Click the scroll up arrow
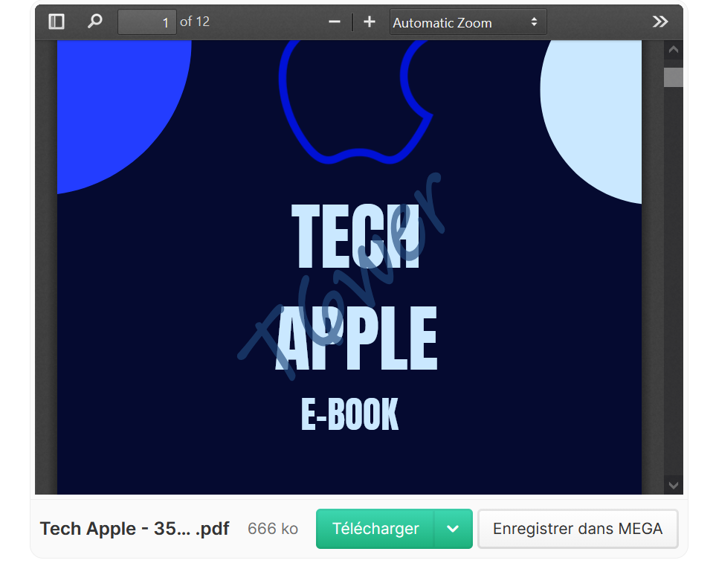This screenshot has width=716, height=566. click(x=674, y=50)
